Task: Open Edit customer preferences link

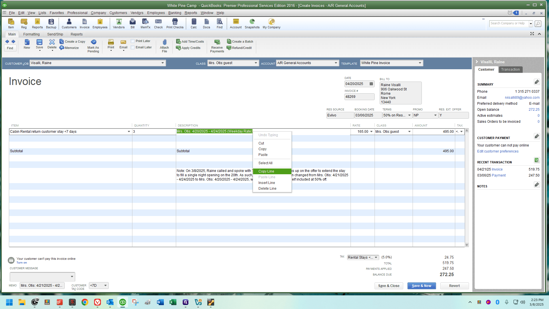Action: click(498, 151)
